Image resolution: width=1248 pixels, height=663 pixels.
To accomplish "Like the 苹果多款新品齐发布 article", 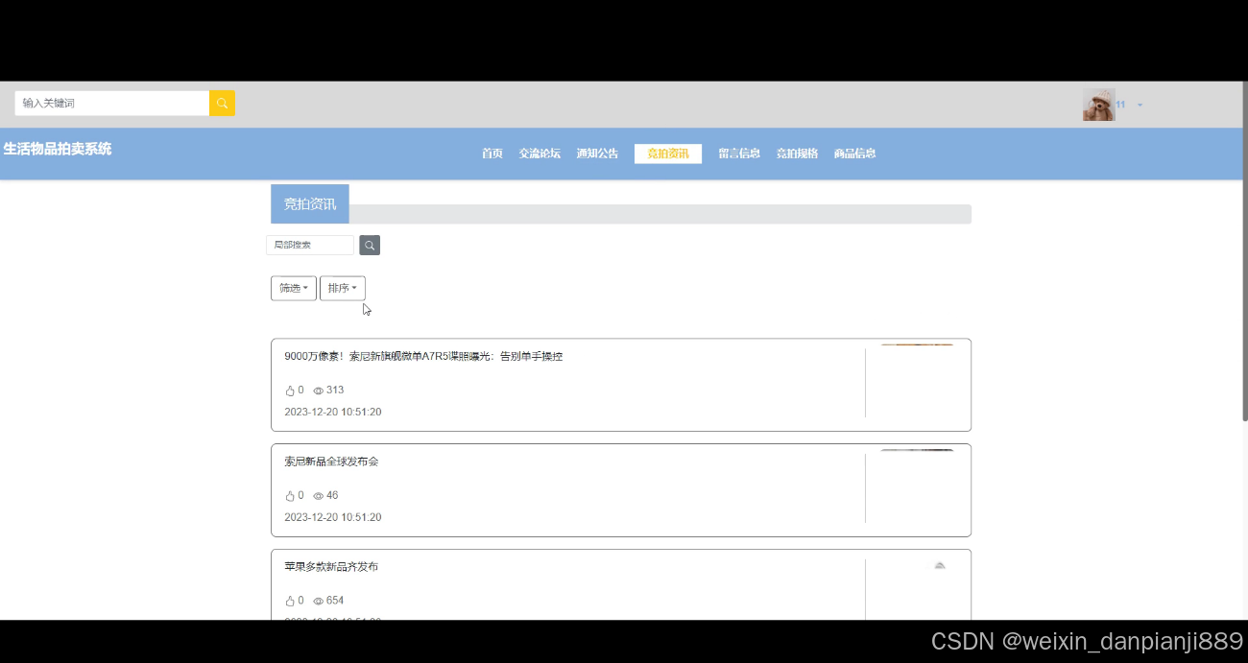I will point(290,601).
